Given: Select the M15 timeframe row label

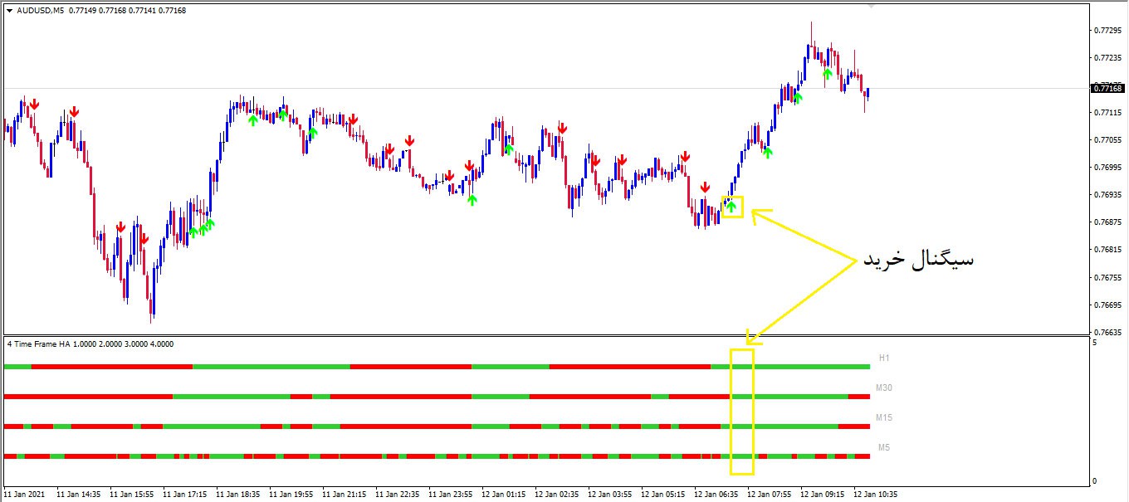Looking at the screenshot, I should click(x=884, y=417).
